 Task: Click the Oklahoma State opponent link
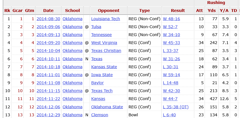pyautogui.click(x=107, y=107)
